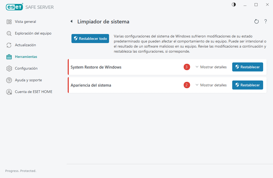The height and width of the screenshot is (178, 273).
Task: Click the Restablecer todo button
Action: (x=90, y=39)
